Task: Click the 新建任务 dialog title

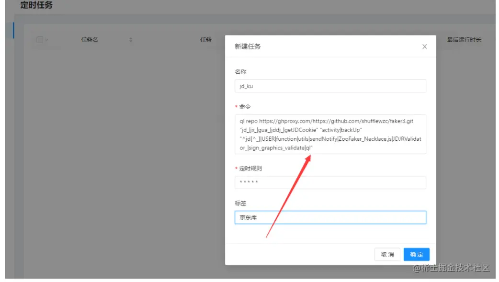Action: (x=248, y=46)
